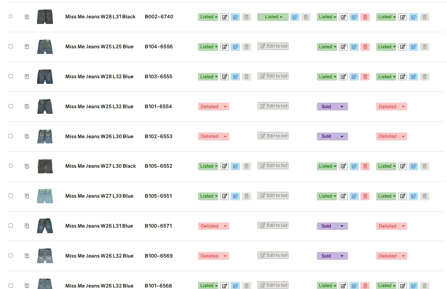Open notes icon in the B105-6551 row
This screenshot has width=447, height=289.
pyautogui.click(x=27, y=196)
